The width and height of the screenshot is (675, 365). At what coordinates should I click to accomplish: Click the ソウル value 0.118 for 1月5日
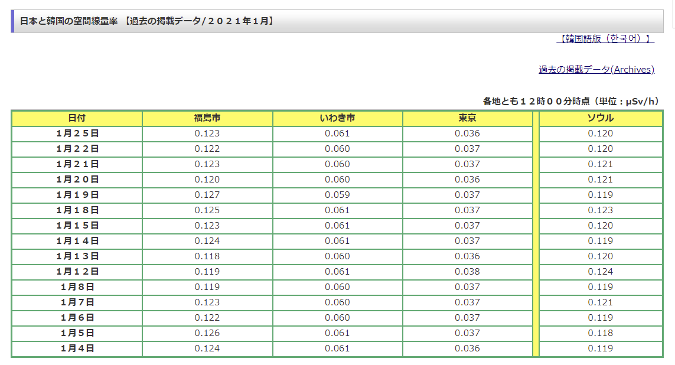point(600,333)
